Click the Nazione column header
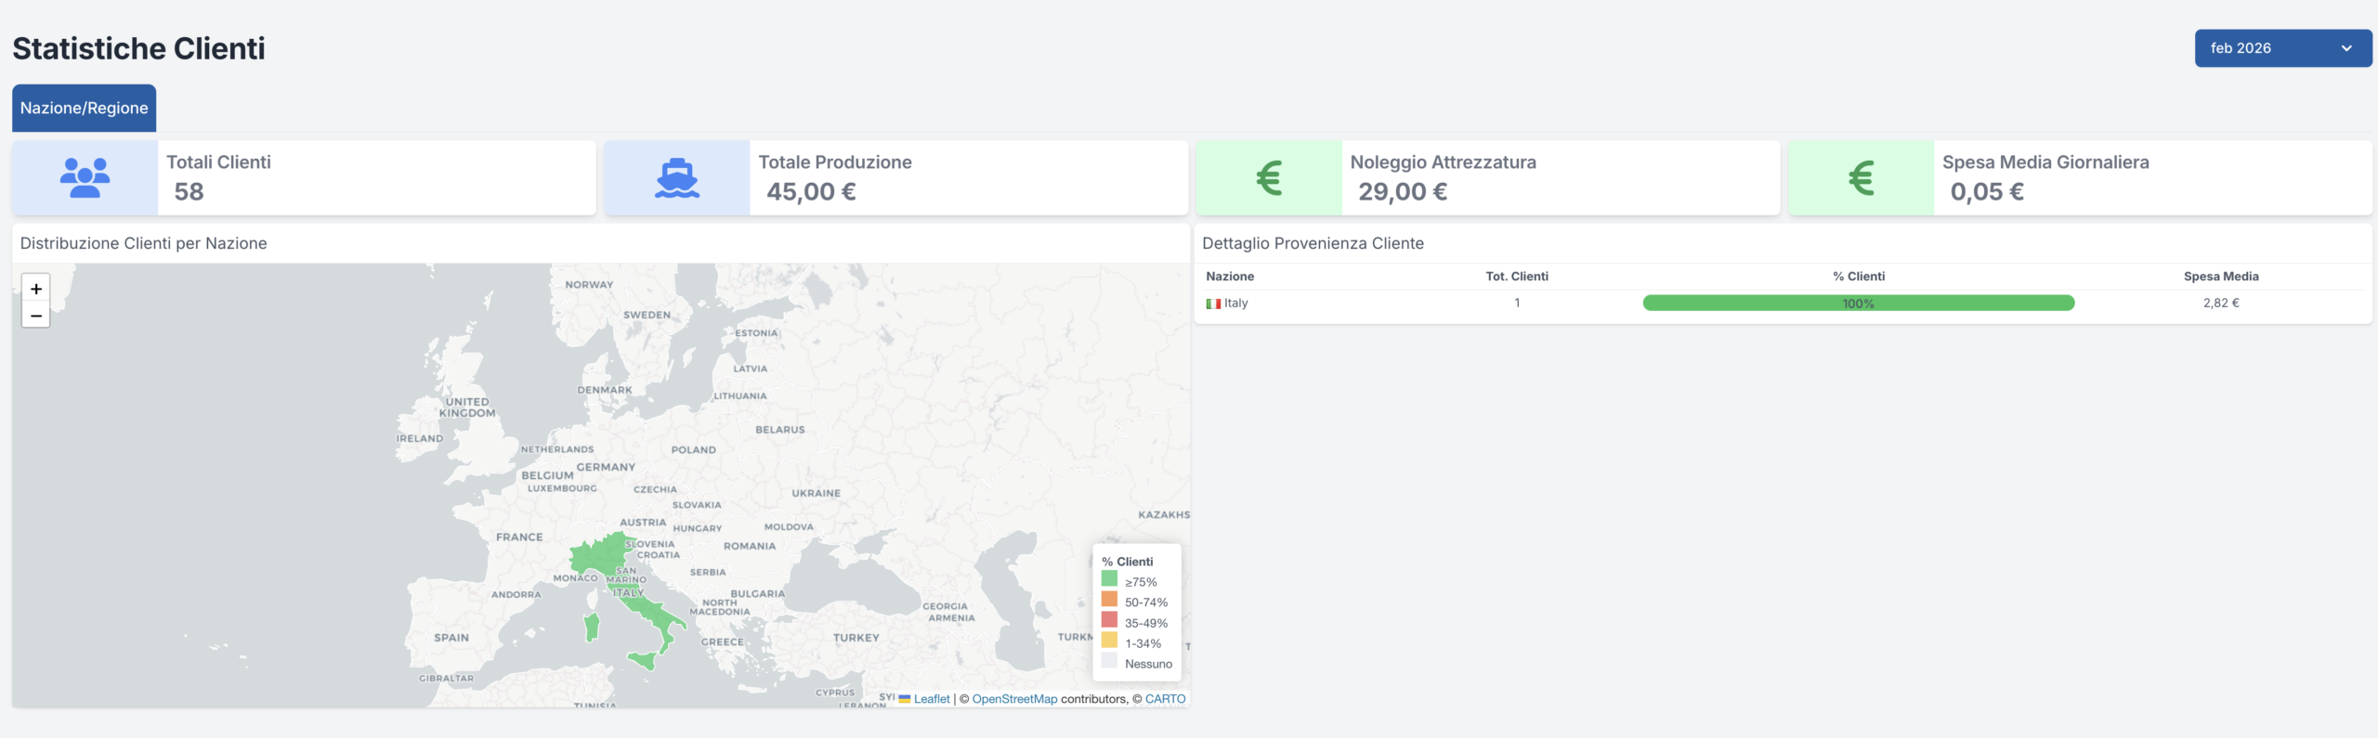Viewport: 2378px width, 738px height. (1230, 277)
